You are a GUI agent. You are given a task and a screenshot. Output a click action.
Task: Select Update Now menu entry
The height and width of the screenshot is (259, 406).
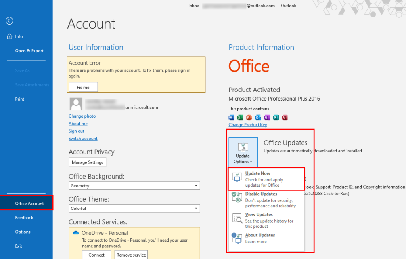click(x=266, y=179)
